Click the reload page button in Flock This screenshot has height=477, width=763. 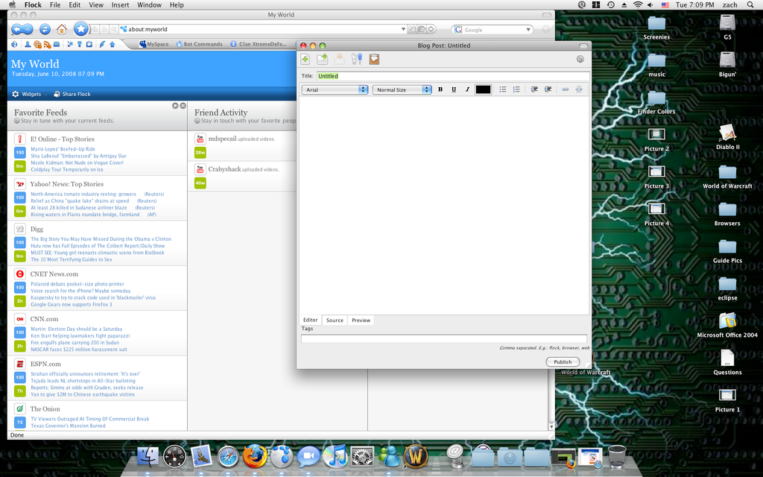pyautogui.click(x=45, y=29)
